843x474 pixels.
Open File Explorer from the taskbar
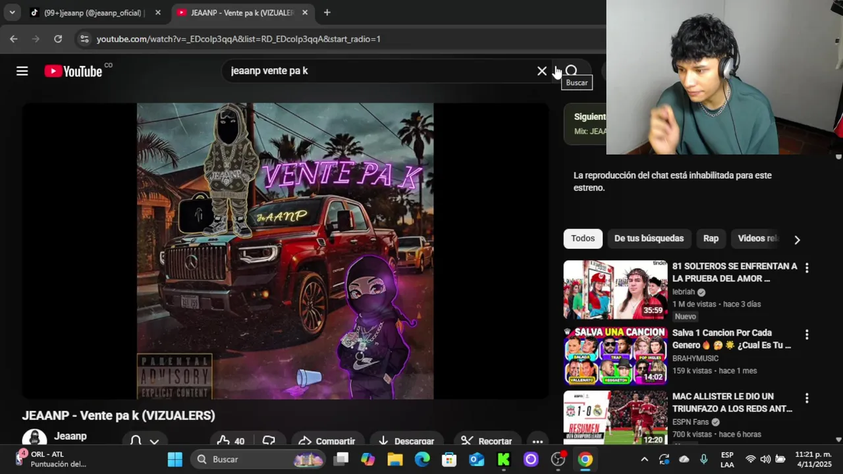click(x=394, y=460)
